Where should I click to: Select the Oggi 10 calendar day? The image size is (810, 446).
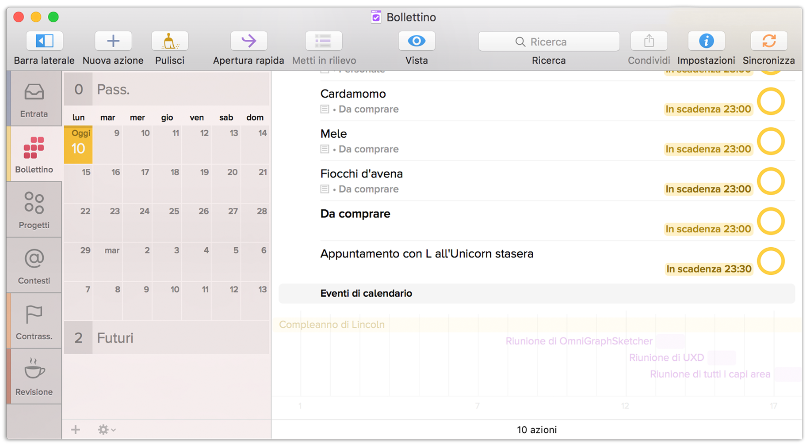point(78,144)
